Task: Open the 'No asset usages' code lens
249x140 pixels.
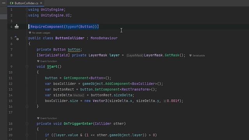Action: [41, 33]
